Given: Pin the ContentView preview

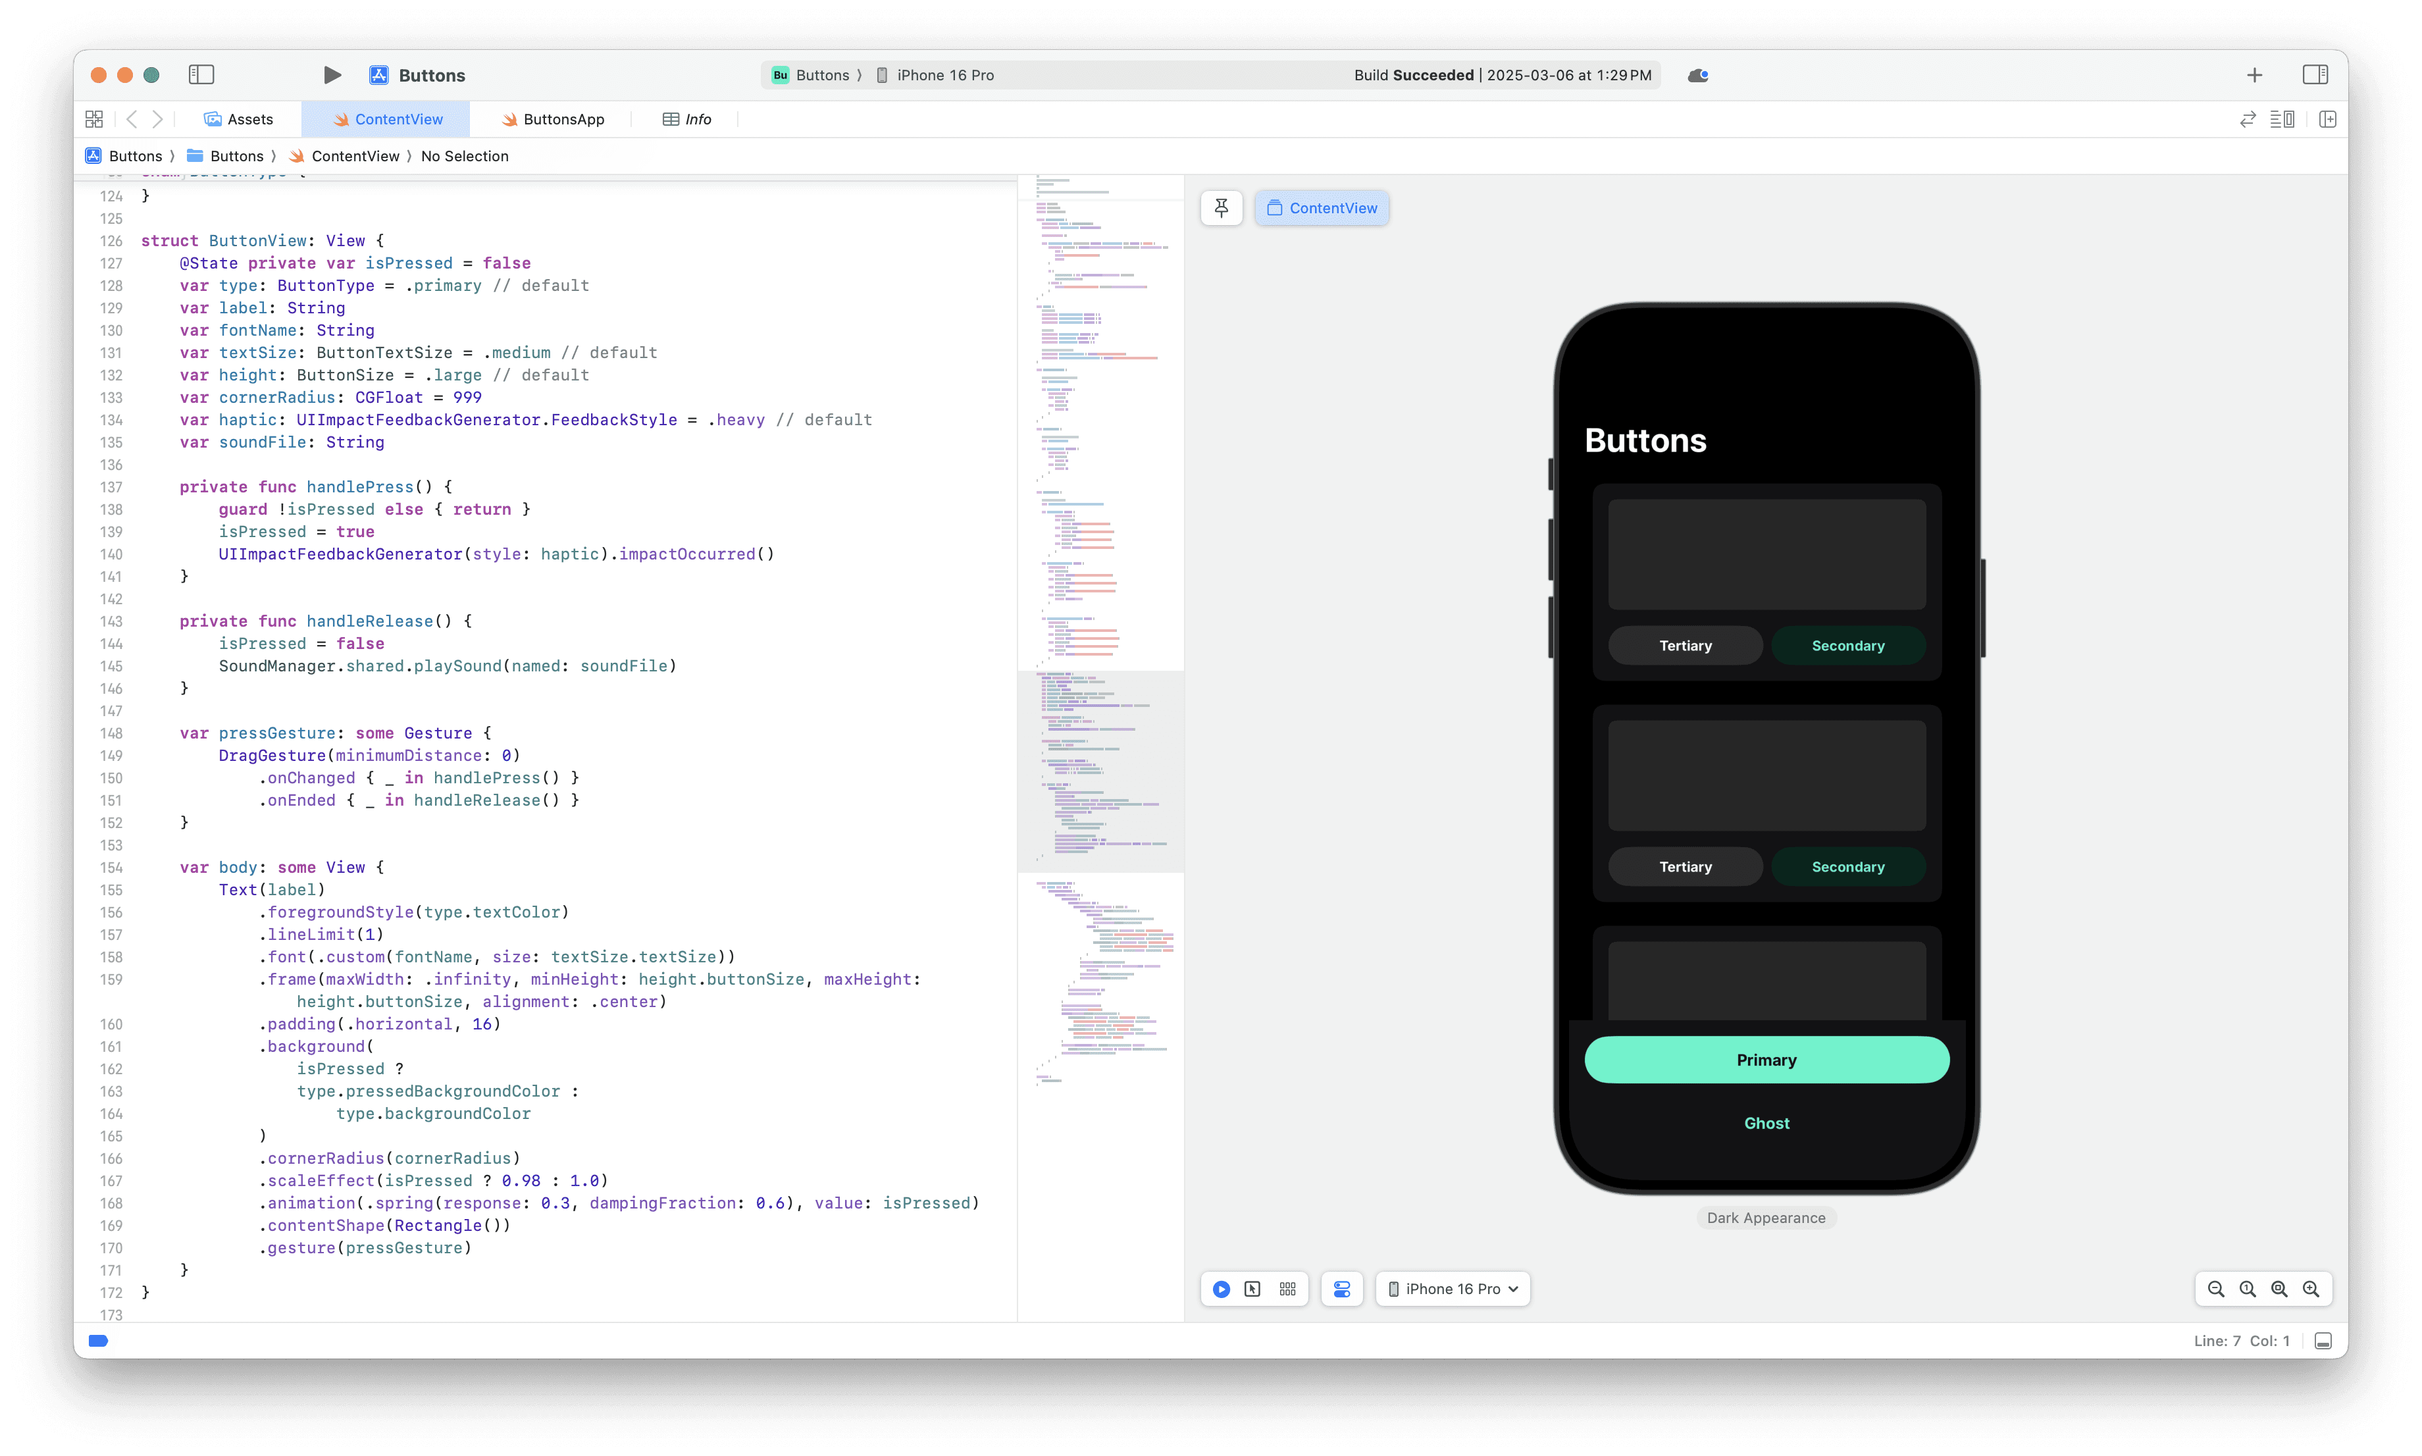Looking at the screenshot, I should (x=1220, y=208).
